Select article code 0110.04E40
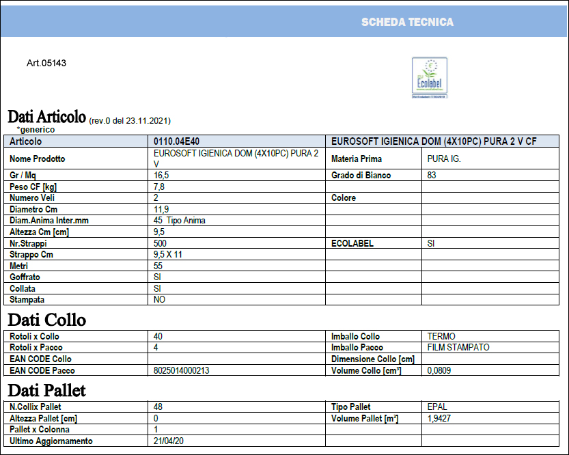Viewport: 569px width, 455px height. click(x=176, y=141)
